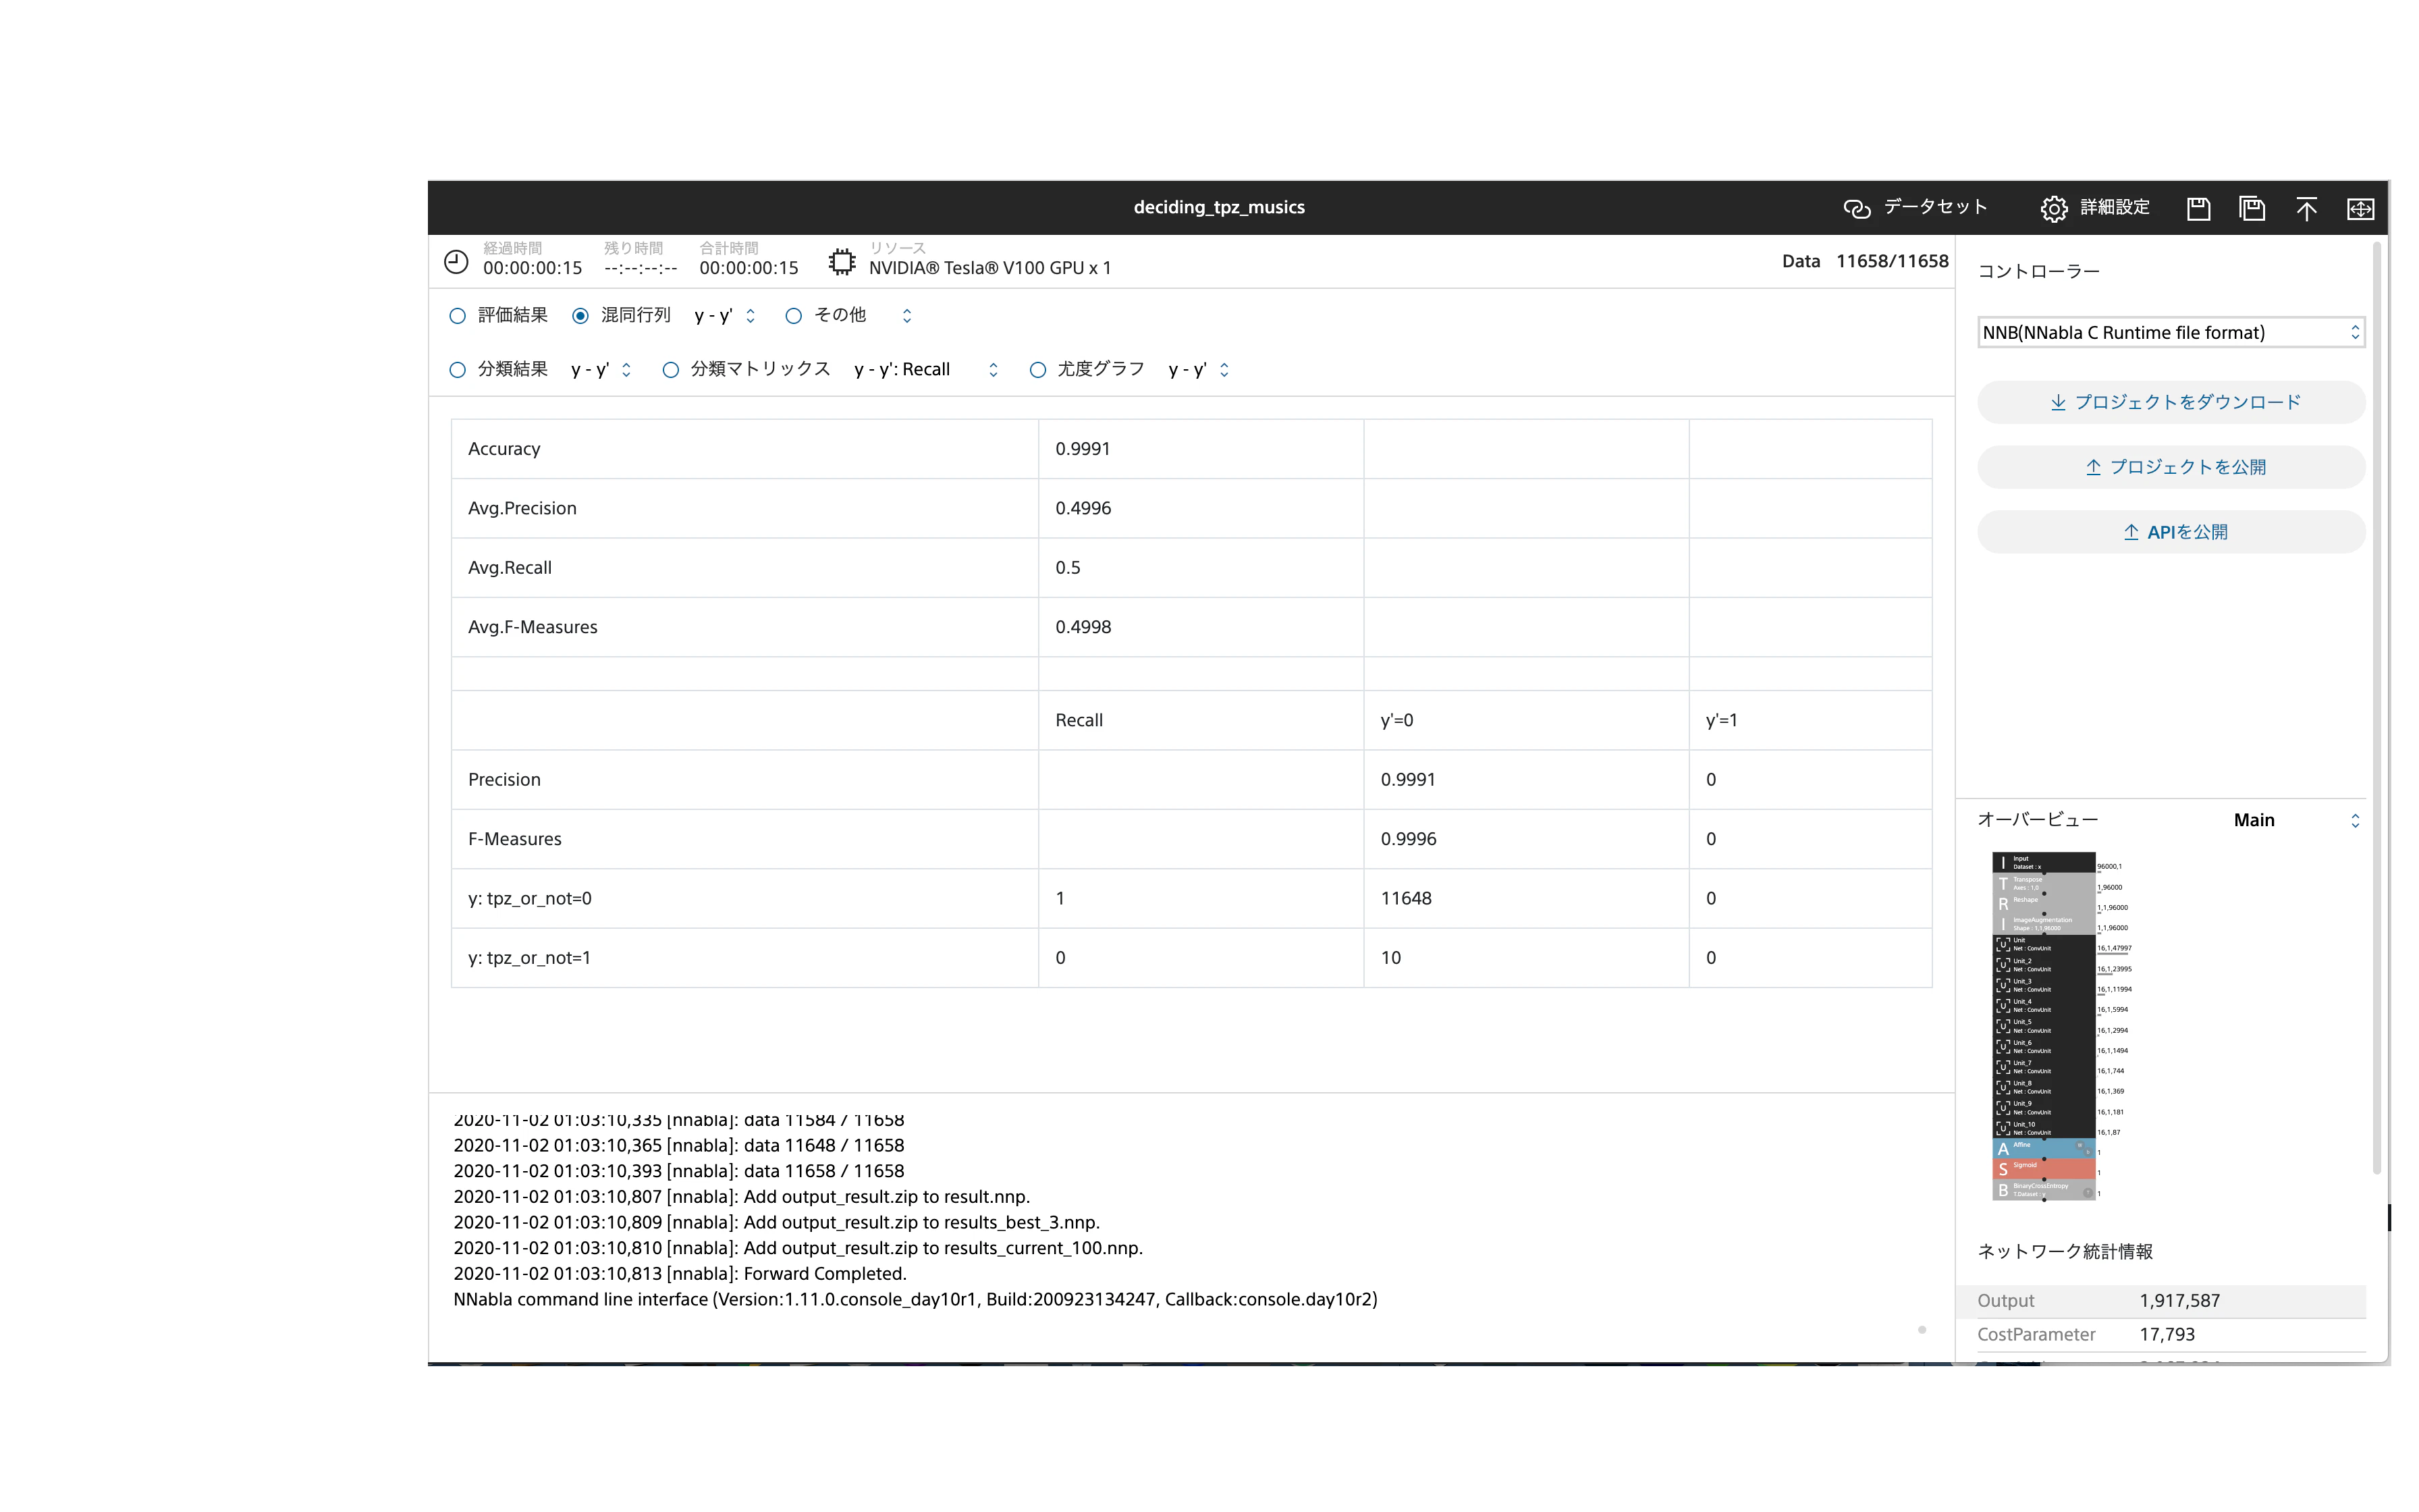Image resolution: width=2419 pixels, height=1512 pixels.
Task: Select the Unit_10 ConvUnit layer in overview
Action: (2043, 1128)
